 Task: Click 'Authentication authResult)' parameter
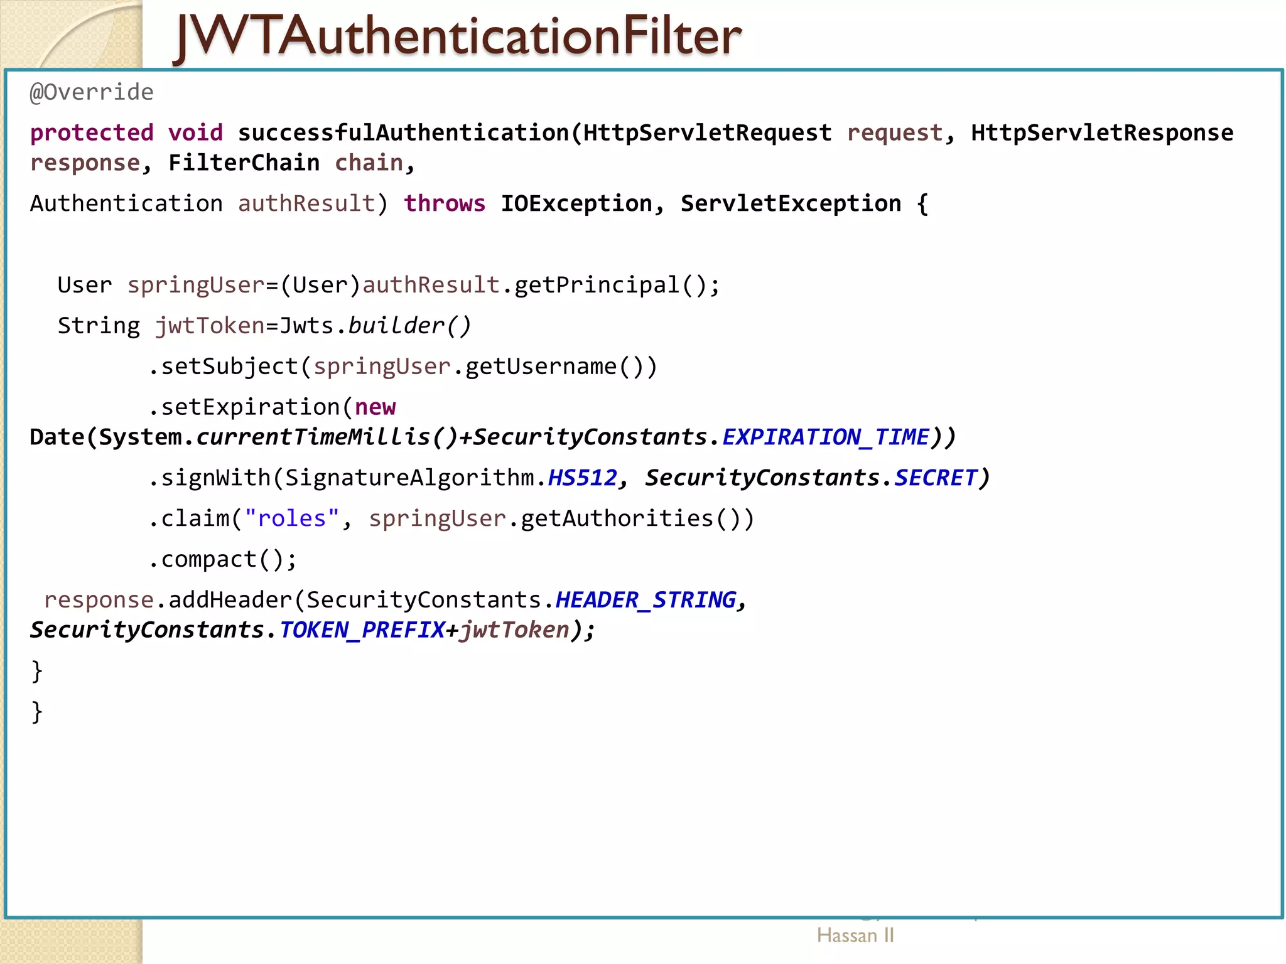click(209, 204)
